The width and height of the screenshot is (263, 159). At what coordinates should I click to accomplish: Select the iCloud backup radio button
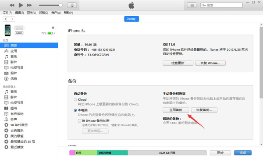(75, 99)
